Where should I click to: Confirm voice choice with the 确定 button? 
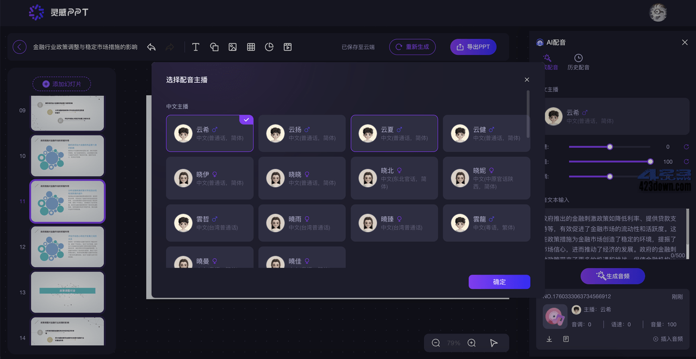tap(499, 282)
